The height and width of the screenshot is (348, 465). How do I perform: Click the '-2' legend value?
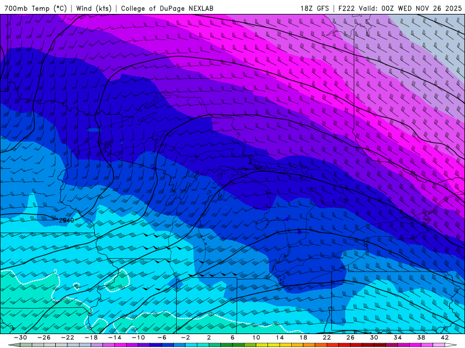[185, 338]
